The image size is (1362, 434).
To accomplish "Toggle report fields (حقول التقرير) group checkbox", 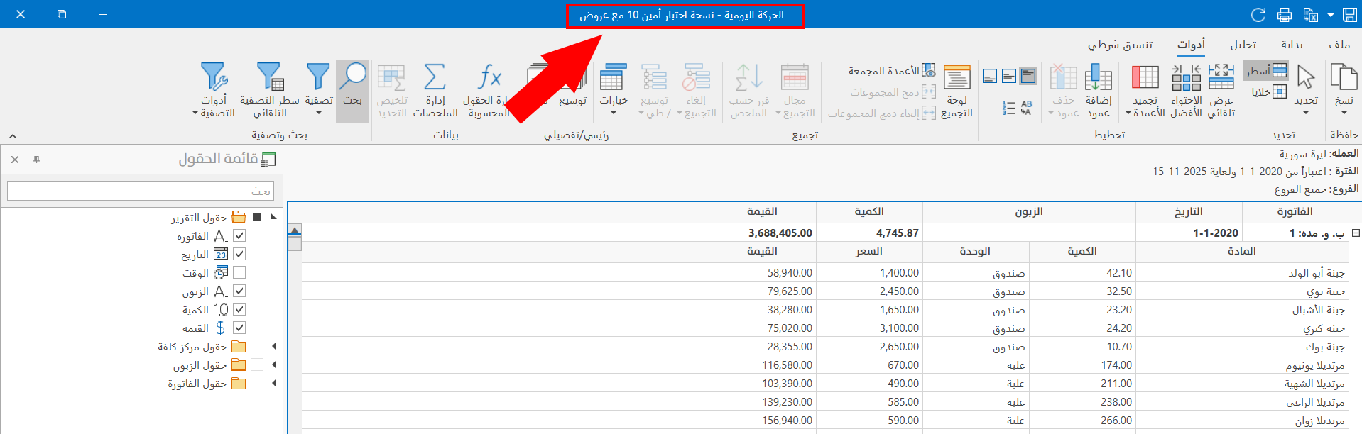I will click(257, 217).
